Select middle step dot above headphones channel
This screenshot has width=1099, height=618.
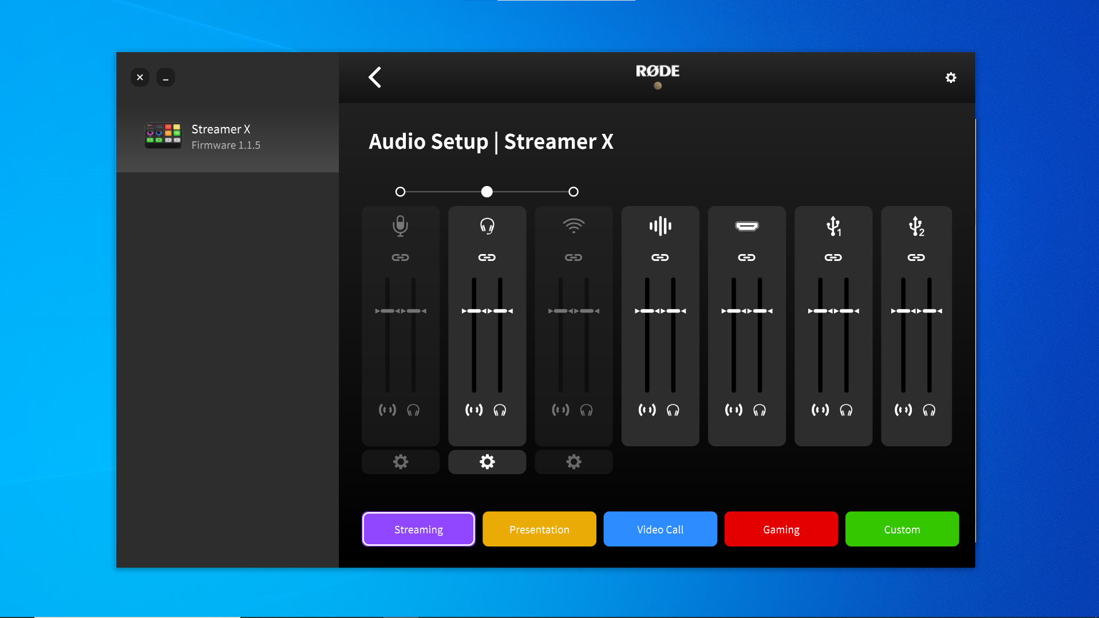pyautogui.click(x=487, y=192)
